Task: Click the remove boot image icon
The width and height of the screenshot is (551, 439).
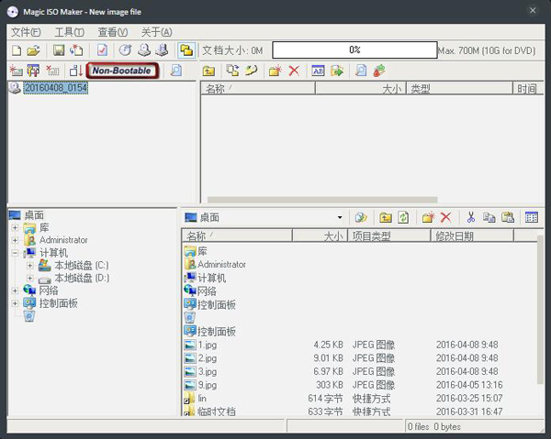Action: [52, 71]
